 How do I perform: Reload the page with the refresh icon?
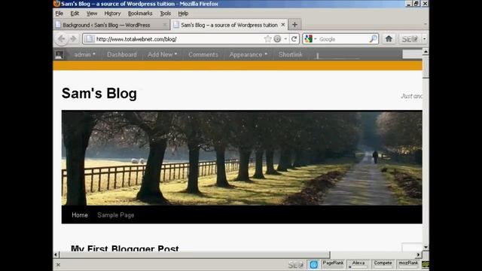coord(294,38)
